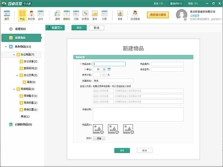223x167 pixels.
Task: Collapse the 所有物品(11) root node
Action: [6, 47]
